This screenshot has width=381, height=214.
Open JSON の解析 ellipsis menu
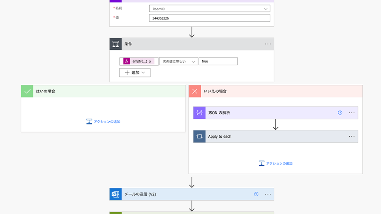click(352, 113)
